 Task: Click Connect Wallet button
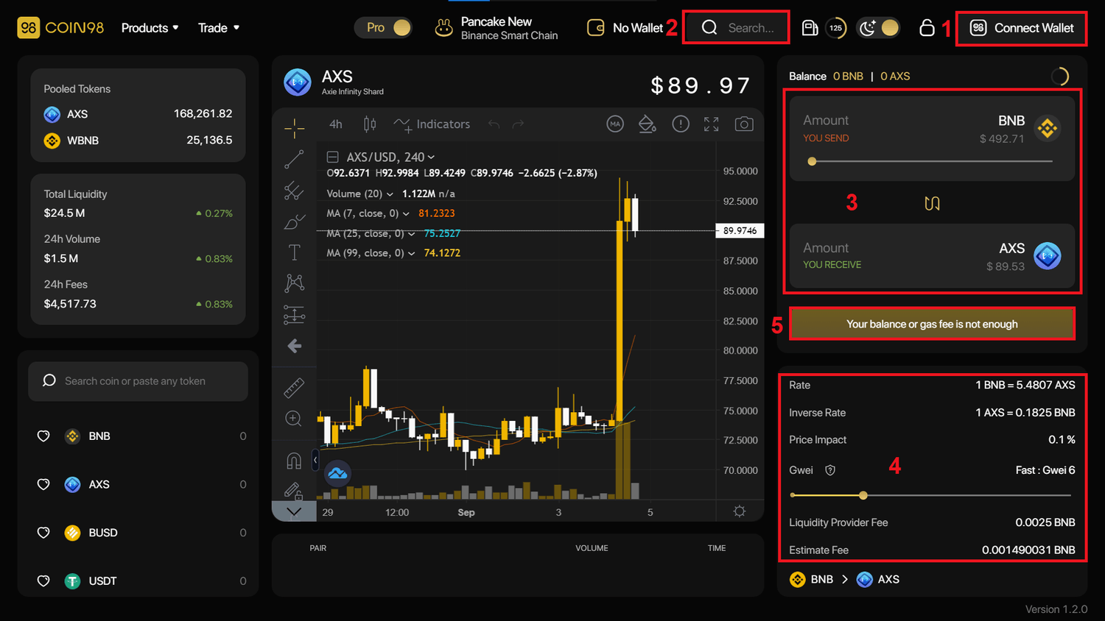pos(1022,28)
